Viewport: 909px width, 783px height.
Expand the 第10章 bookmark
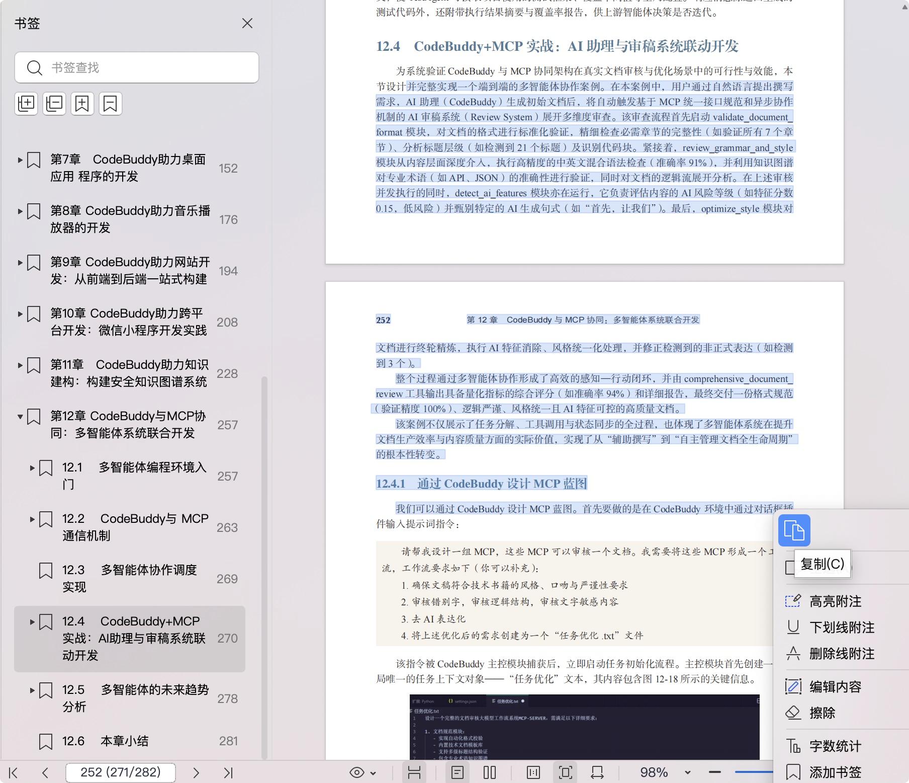[x=20, y=314]
